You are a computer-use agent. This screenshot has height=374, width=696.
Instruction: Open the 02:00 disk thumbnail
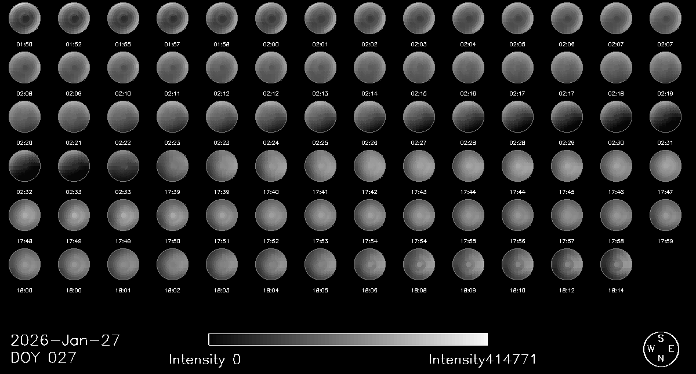point(271,19)
